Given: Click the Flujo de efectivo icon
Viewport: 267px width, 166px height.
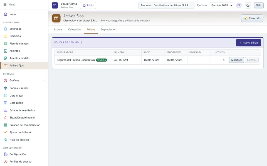Looking at the screenshot, I should coord(6,140).
